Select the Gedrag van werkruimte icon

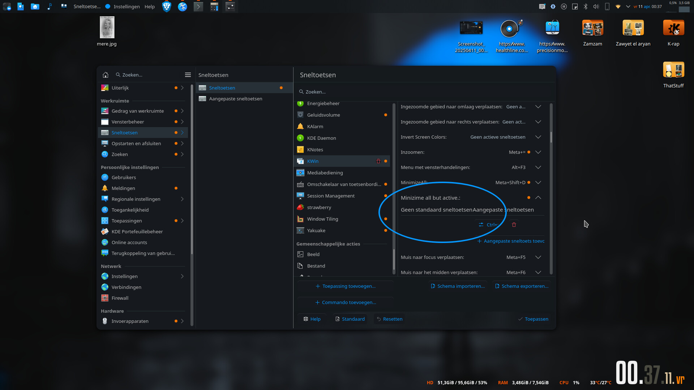coord(105,111)
